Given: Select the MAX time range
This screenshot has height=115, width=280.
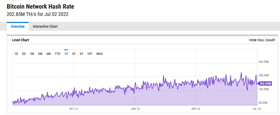Looking at the screenshot, I should click(100, 54).
